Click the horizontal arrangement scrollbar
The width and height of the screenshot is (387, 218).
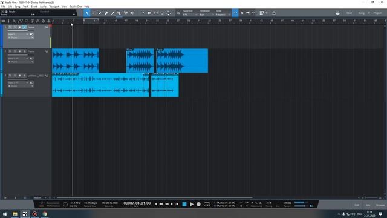click(x=155, y=197)
